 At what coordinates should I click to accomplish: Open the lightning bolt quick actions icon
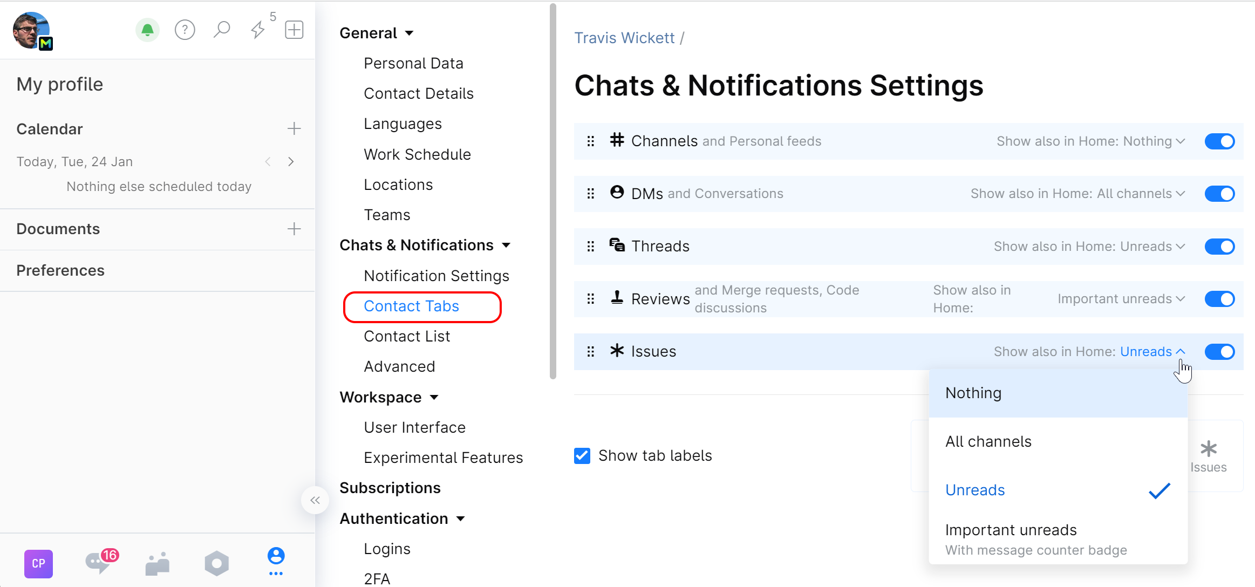[x=258, y=30]
